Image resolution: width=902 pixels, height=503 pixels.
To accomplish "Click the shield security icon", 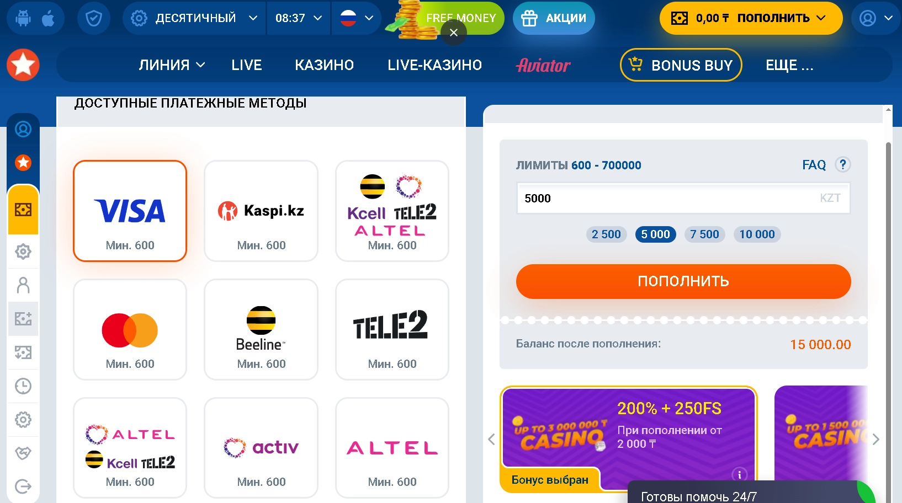I will click(x=94, y=18).
